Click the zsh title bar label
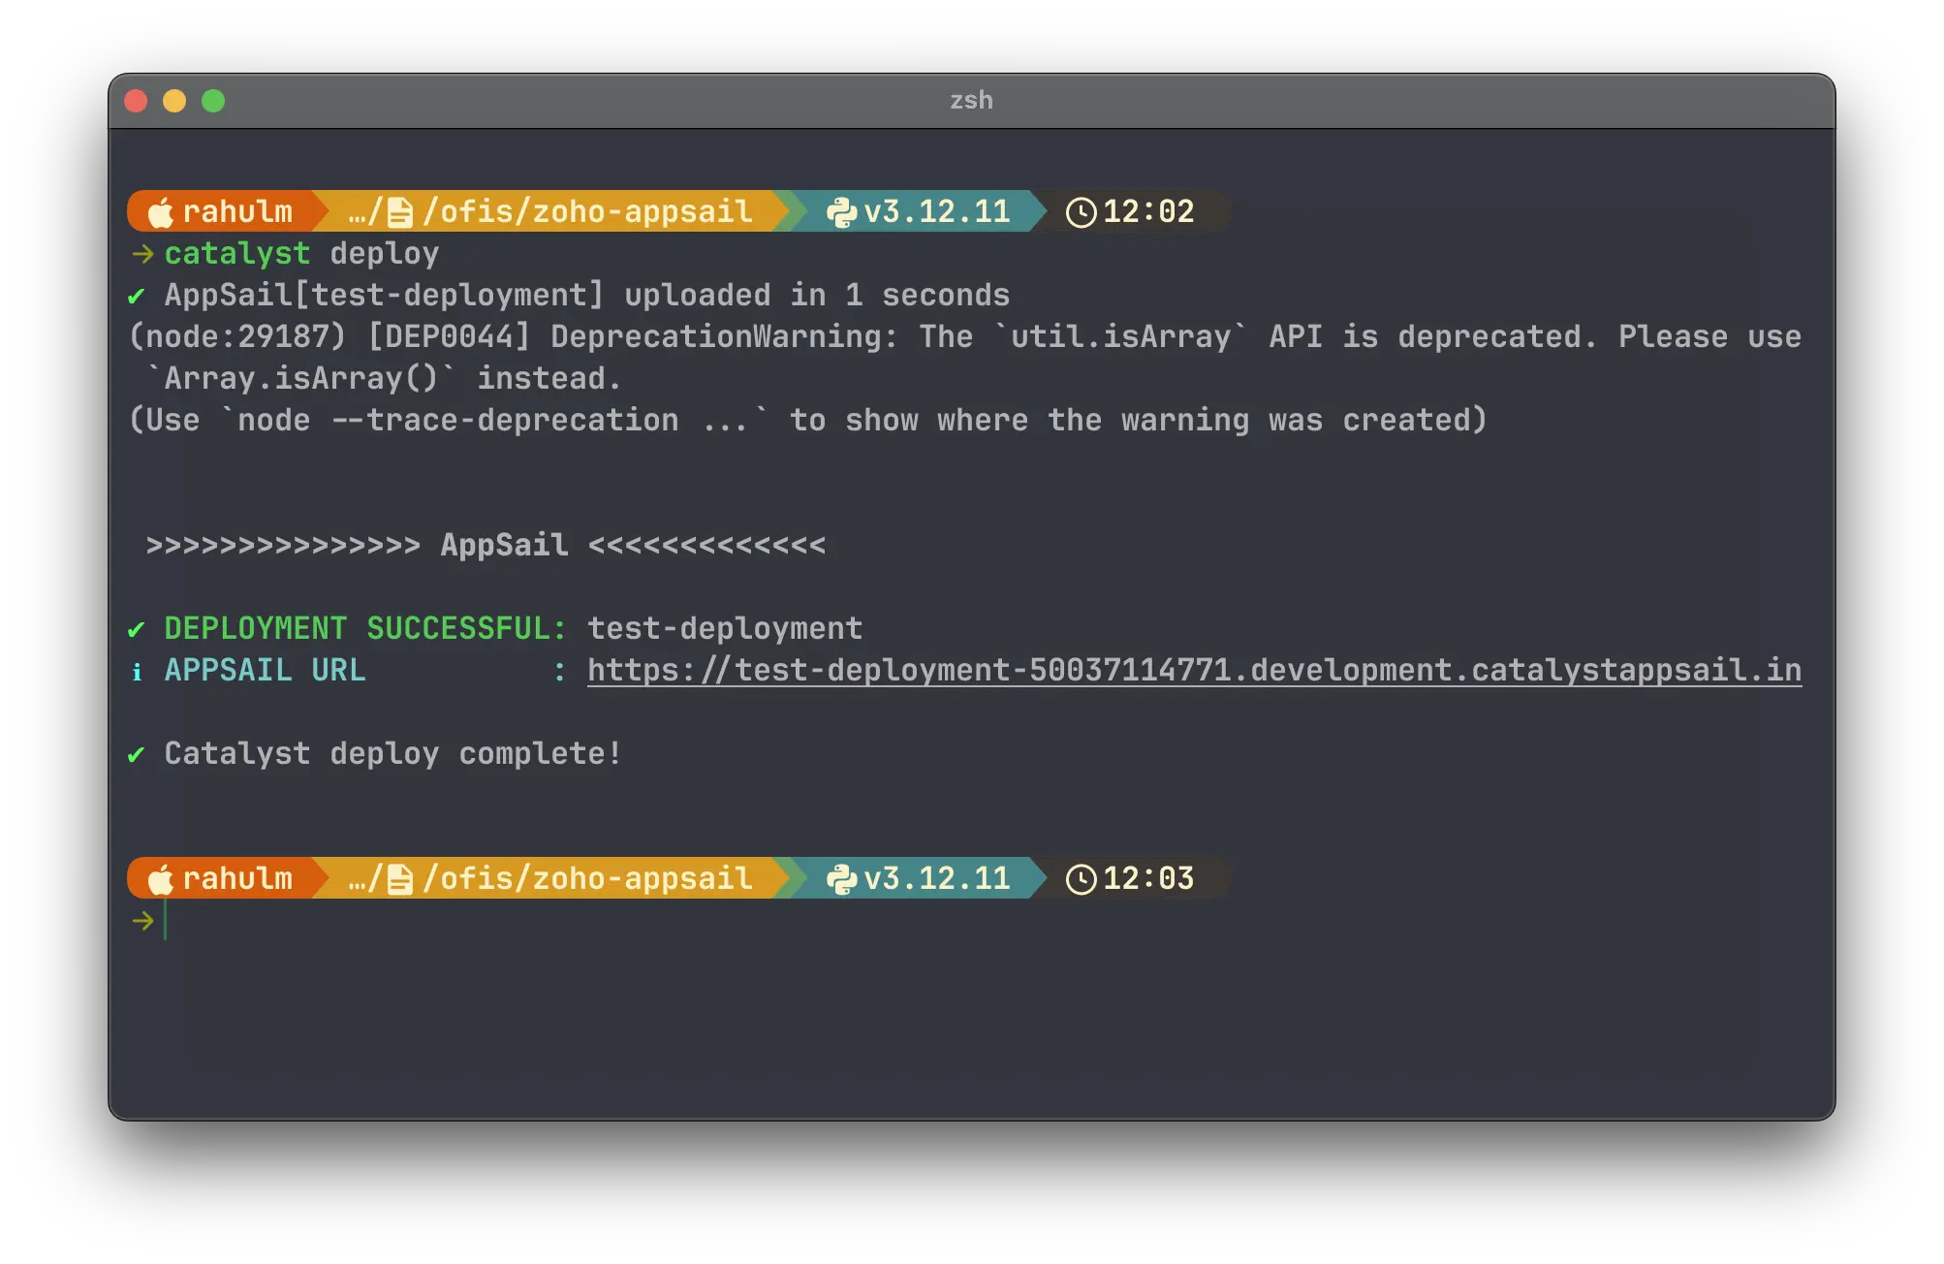The image size is (1944, 1264). (970, 99)
